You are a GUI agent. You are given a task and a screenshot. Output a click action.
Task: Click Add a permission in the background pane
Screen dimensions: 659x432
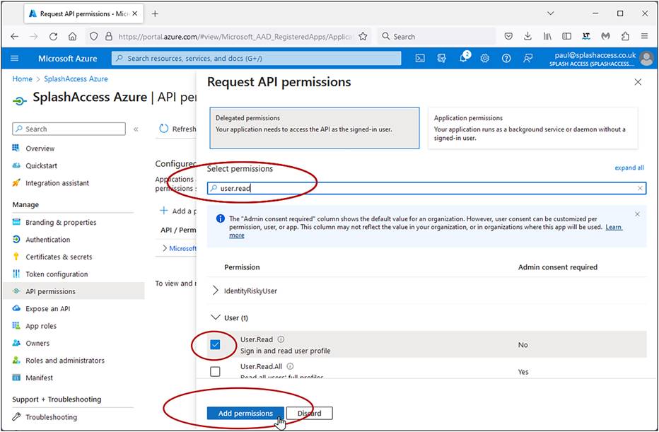pyautogui.click(x=177, y=211)
